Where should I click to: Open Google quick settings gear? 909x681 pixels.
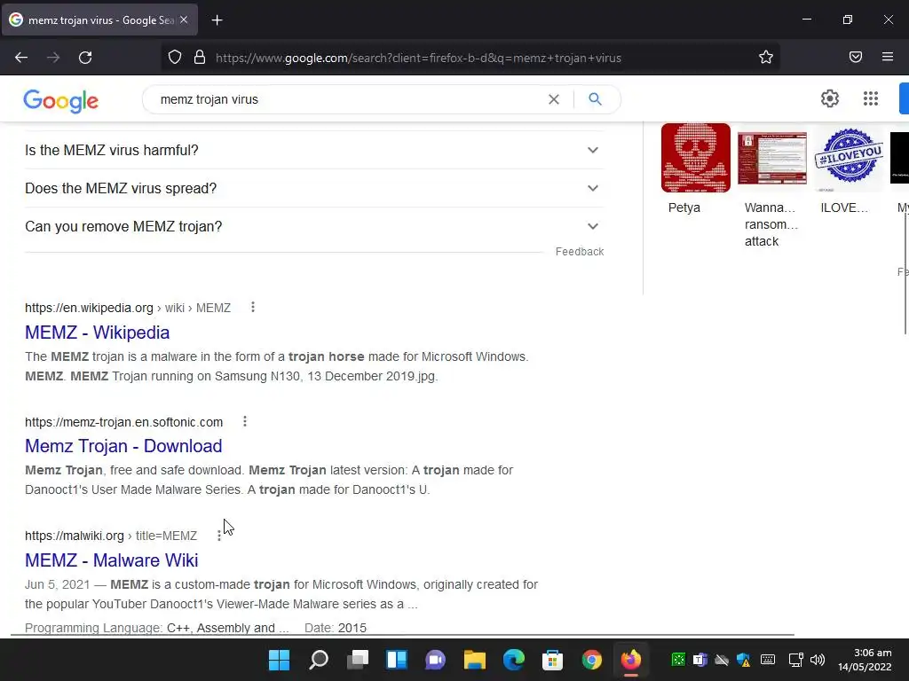[830, 98]
